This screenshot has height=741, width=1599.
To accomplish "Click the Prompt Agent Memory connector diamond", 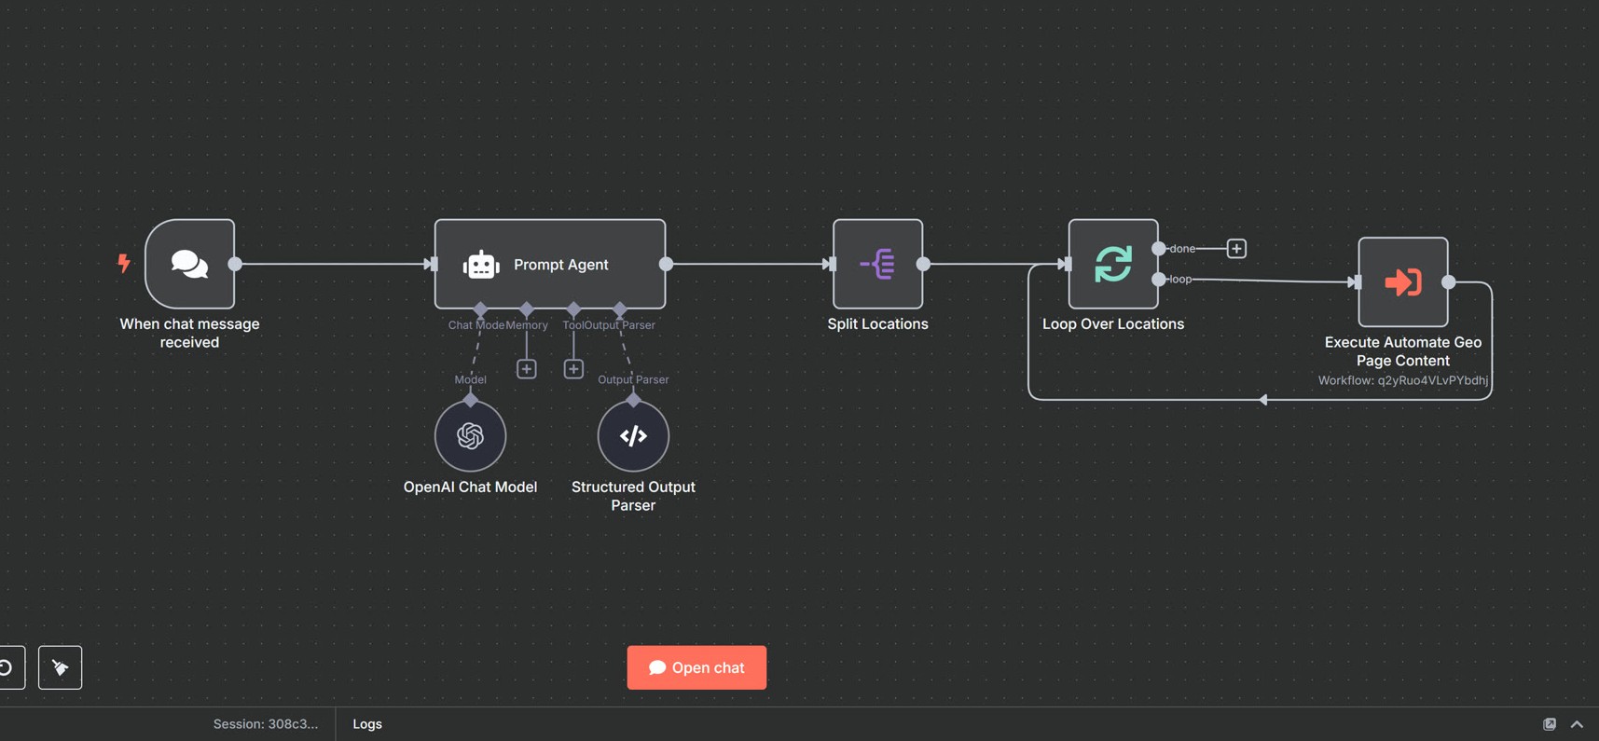I will coord(527,309).
